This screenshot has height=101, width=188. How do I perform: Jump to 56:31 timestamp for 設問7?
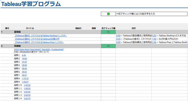tap(24, 75)
